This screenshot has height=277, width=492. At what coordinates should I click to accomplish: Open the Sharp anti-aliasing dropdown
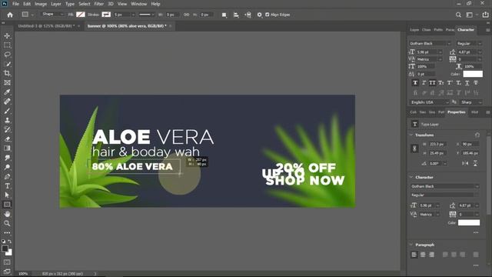[470, 102]
